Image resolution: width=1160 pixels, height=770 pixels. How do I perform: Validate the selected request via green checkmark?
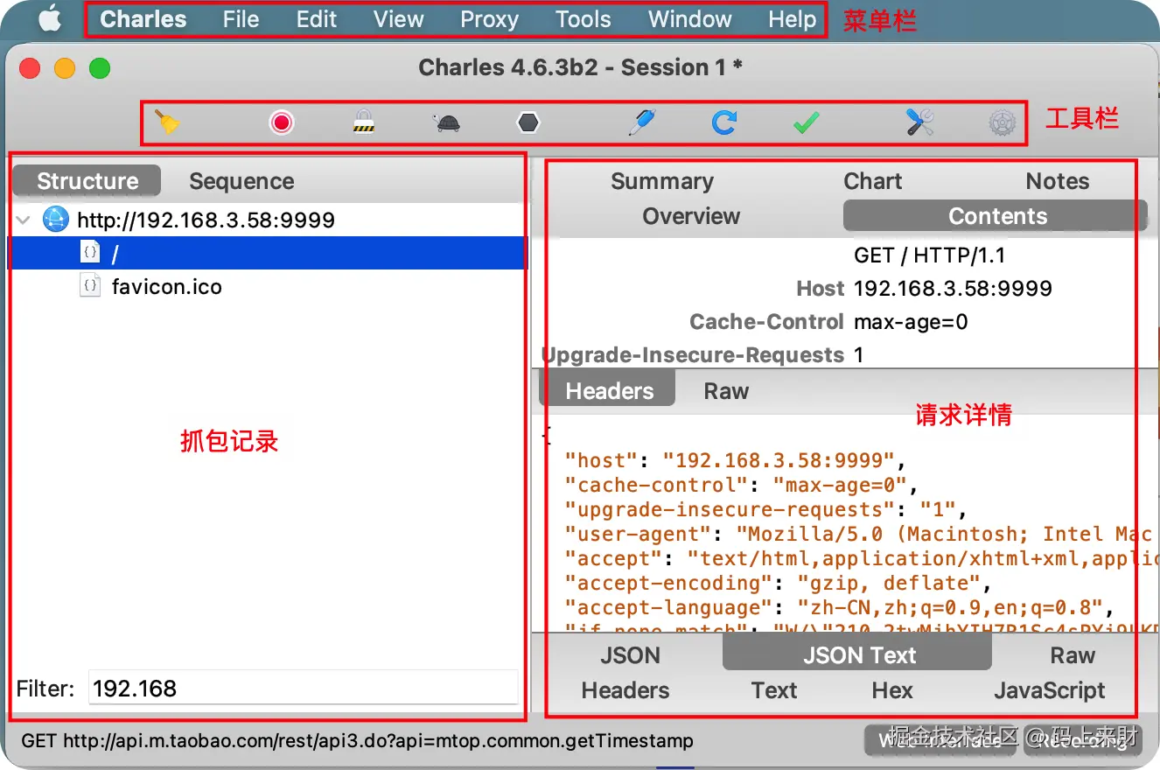(805, 122)
